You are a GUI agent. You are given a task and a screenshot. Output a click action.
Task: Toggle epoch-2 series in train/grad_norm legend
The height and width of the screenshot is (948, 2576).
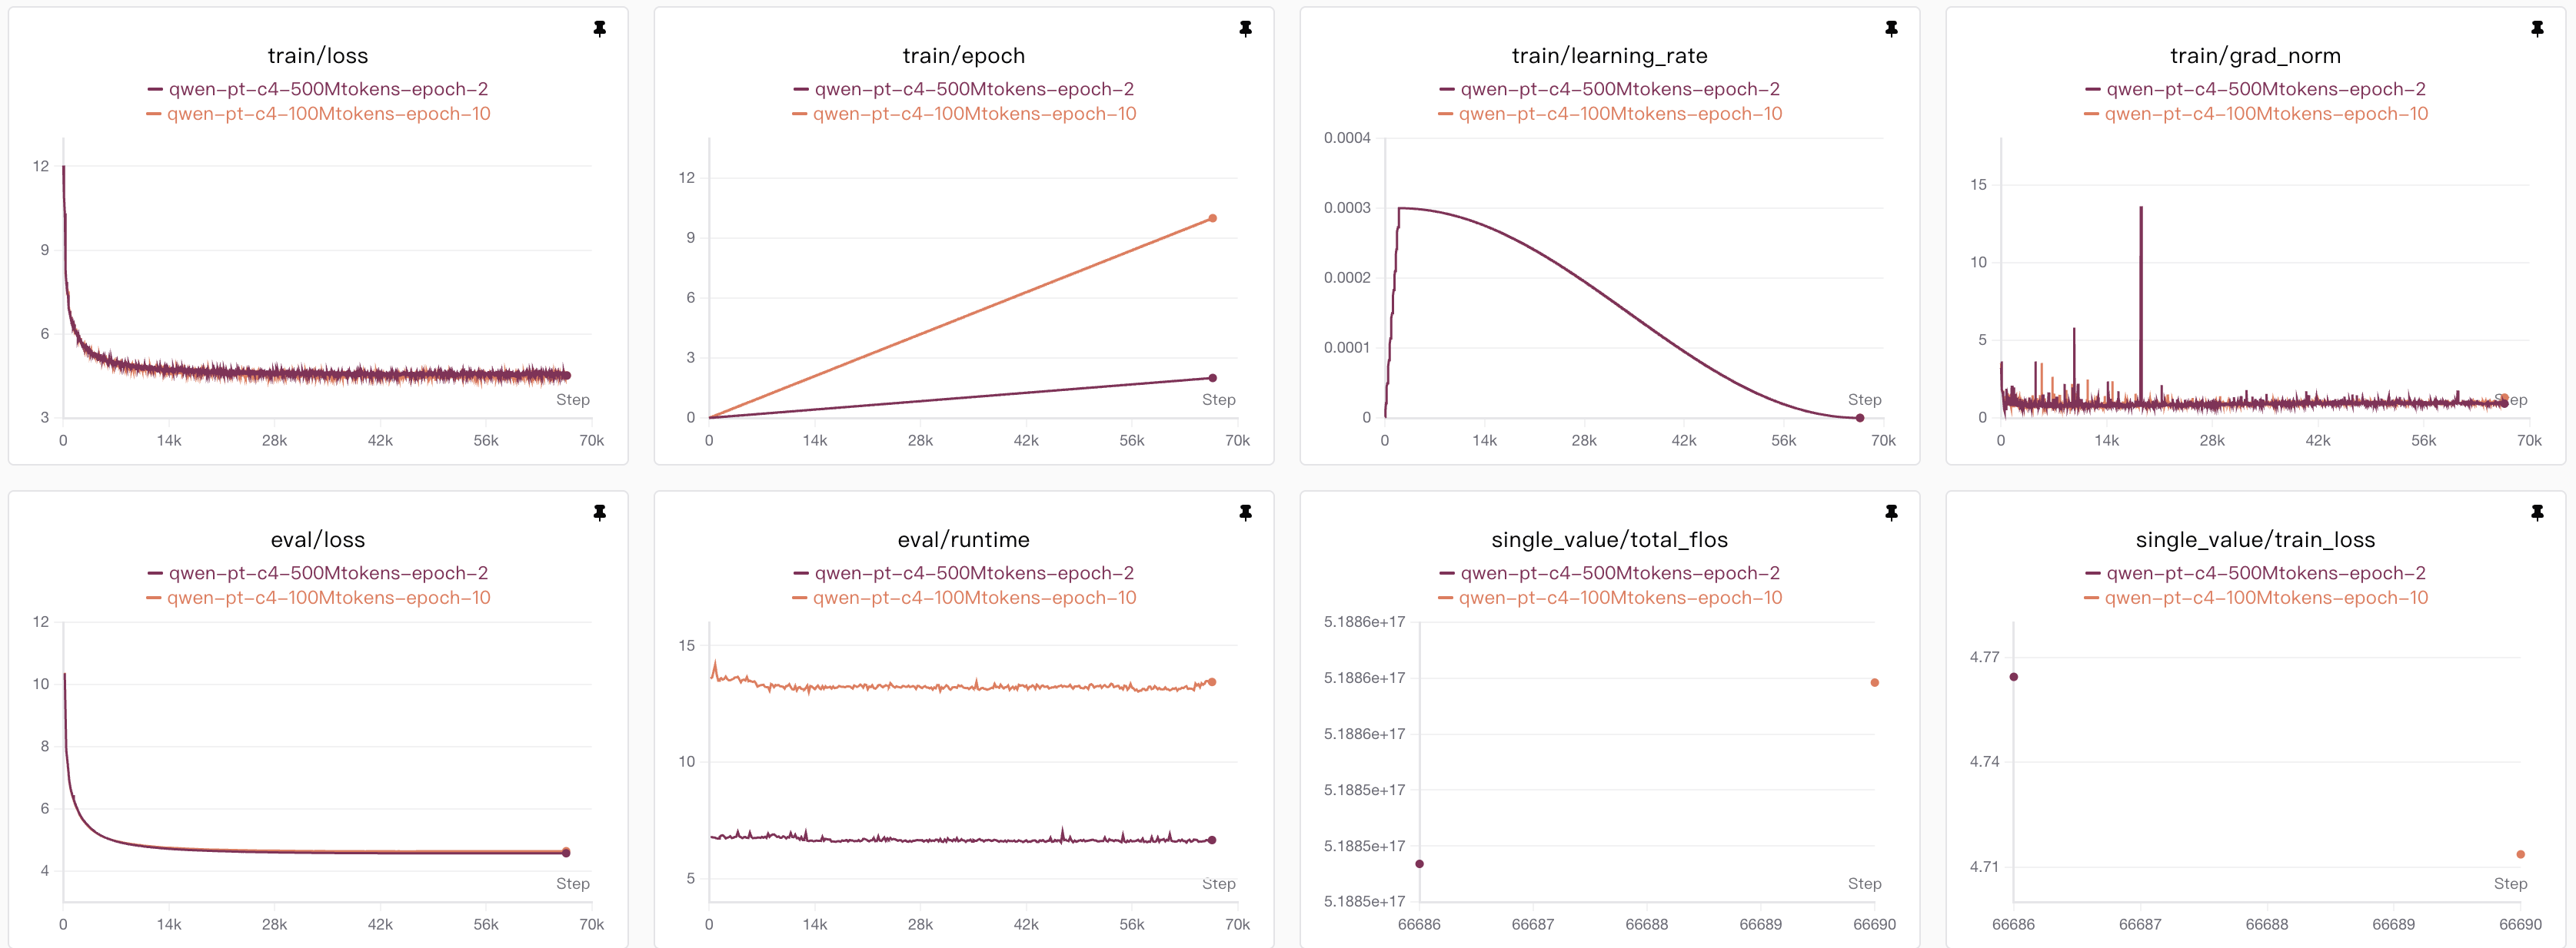coord(2265,89)
